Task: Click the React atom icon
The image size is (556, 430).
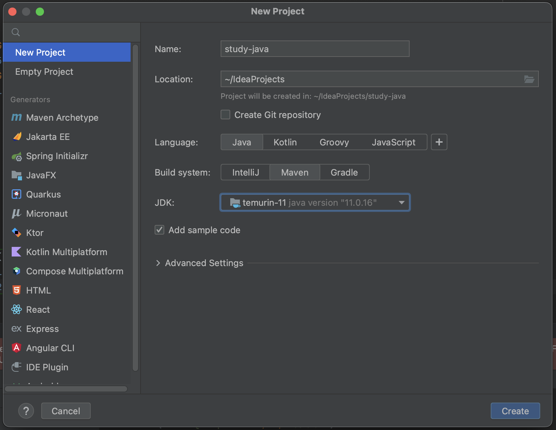Action: point(16,309)
